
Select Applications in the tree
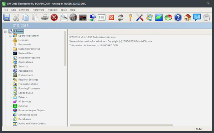pyautogui.click(x=26, y=62)
